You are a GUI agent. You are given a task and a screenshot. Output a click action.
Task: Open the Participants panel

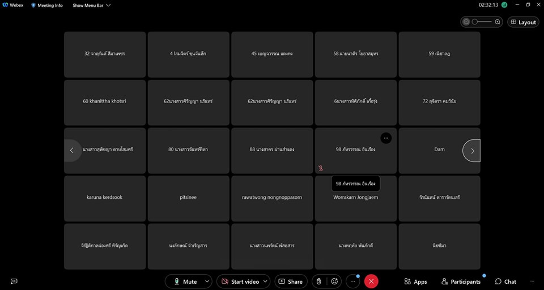click(x=461, y=282)
